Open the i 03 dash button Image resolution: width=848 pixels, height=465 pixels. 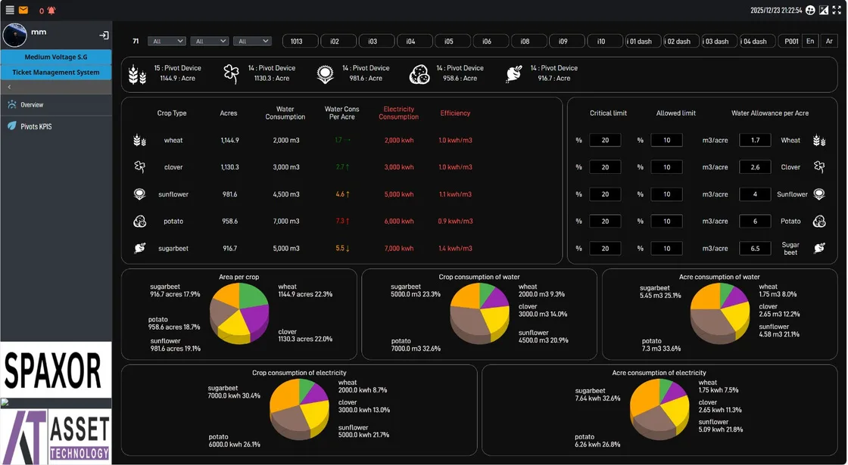tap(720, 41)
